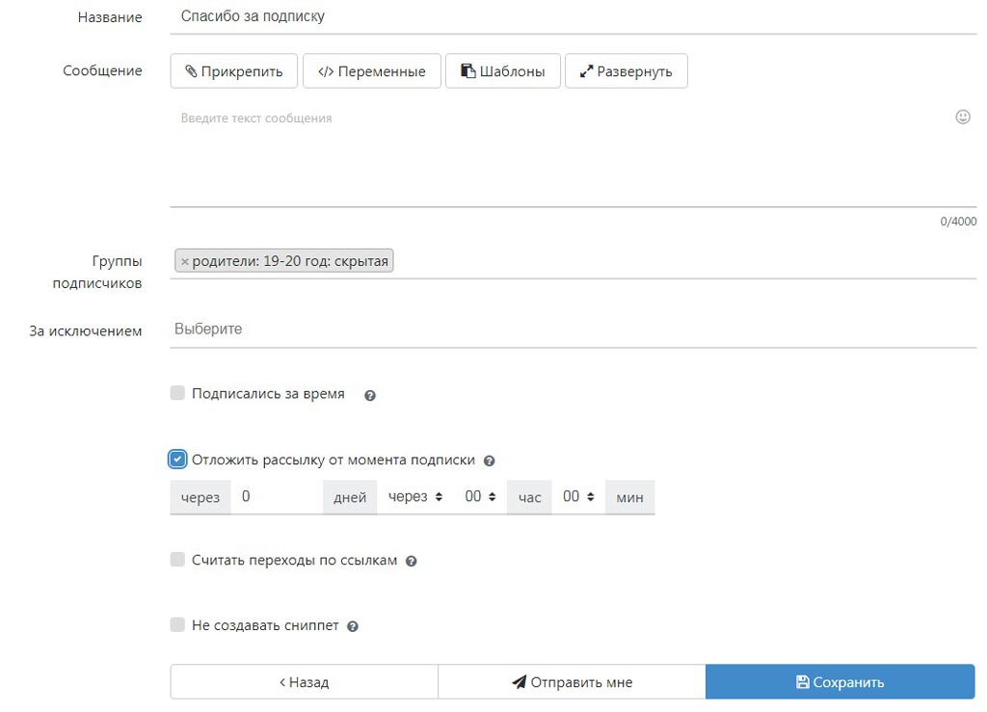Open the через delay type dropdown
This screenshot has width=987, height=712.
414,497
